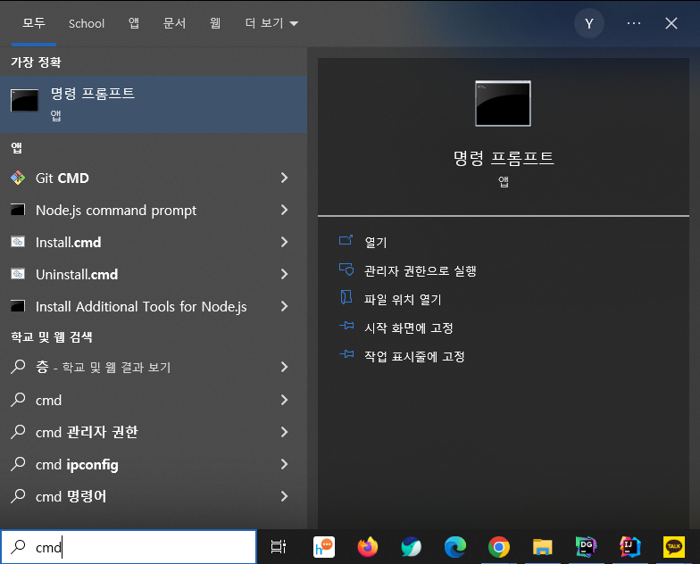Expand the 층 web result chevron

pos(284,367)
